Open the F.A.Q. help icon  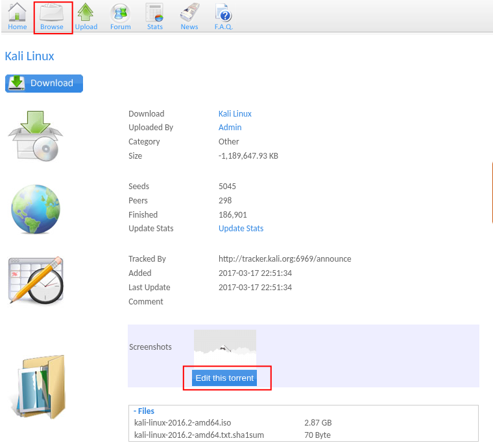point(223,12)
